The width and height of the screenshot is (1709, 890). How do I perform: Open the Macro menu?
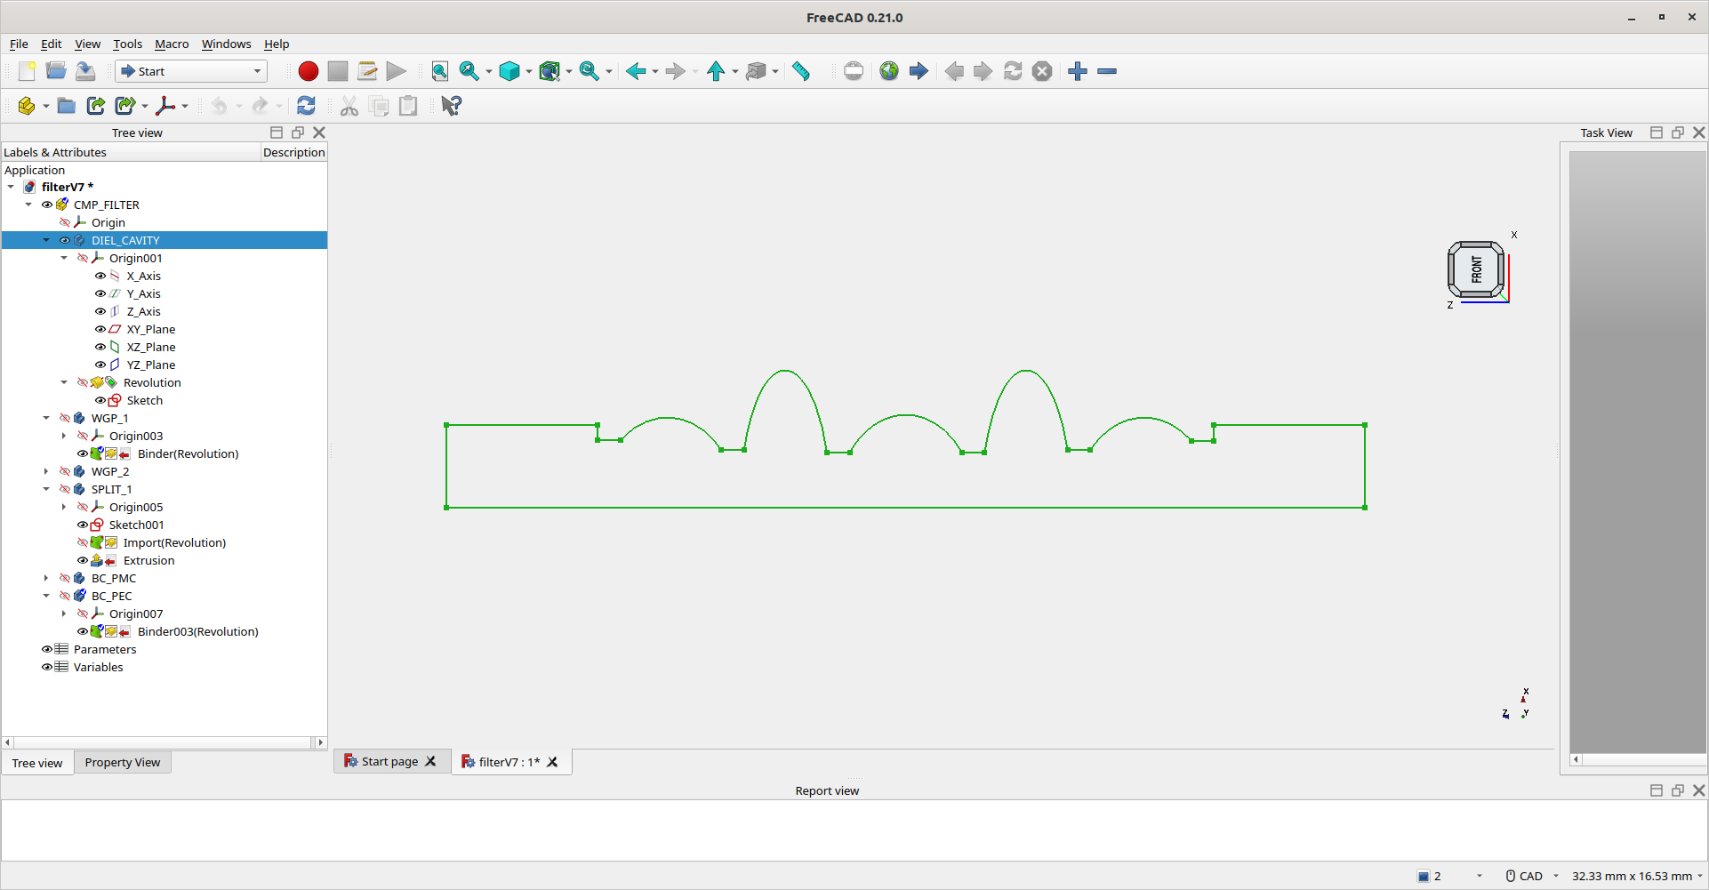click(x=172, y=44)
